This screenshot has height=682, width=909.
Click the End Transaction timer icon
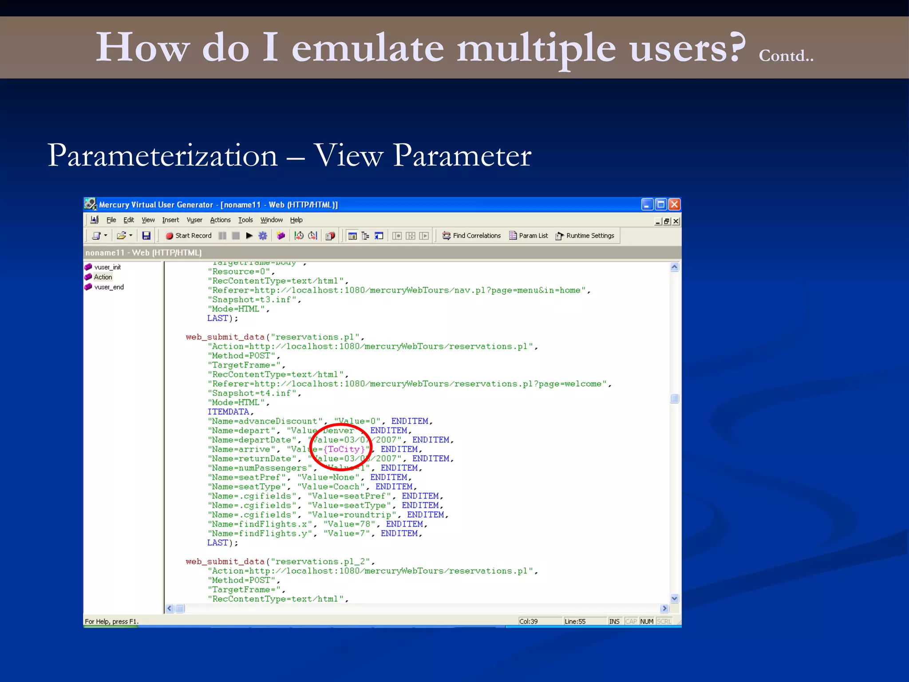click(x=313, y=236)
